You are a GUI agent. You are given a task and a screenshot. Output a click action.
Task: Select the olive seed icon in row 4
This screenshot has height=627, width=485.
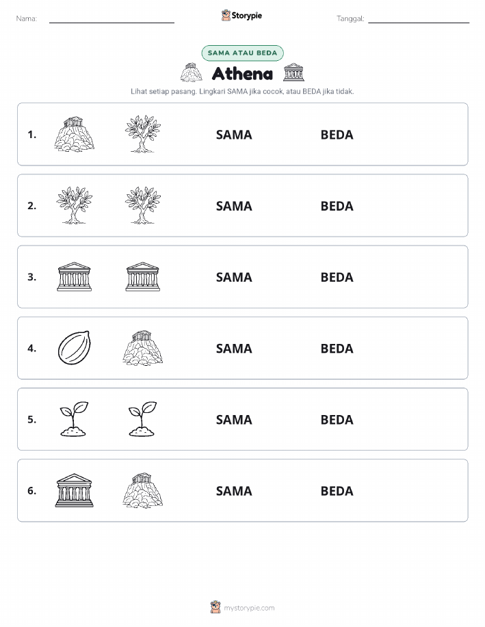[75, 348]
